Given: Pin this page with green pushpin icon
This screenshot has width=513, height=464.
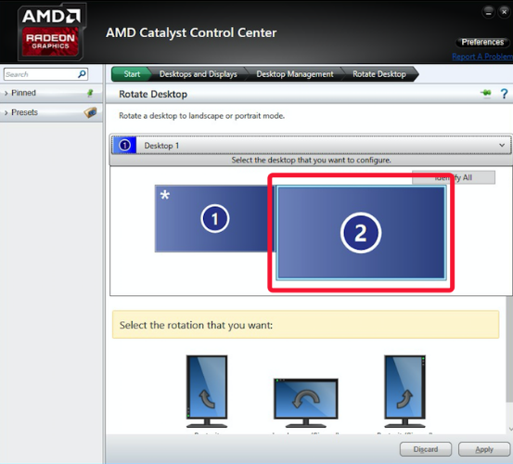Looking at the screenshot, I should click(486, 93).
